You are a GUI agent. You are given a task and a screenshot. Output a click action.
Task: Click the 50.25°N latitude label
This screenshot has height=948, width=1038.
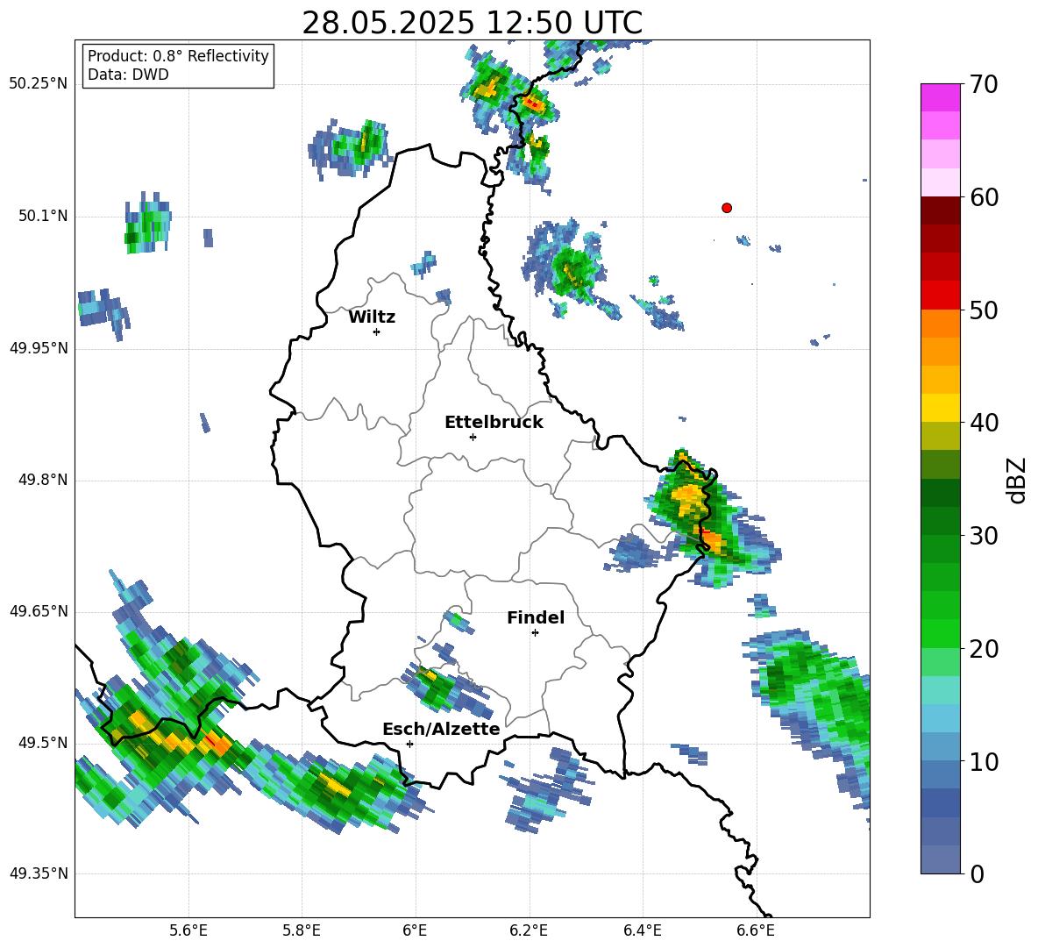click(39, 84)
